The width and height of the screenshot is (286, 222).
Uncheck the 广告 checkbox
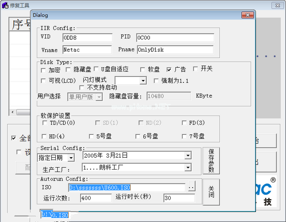point(169,70)
